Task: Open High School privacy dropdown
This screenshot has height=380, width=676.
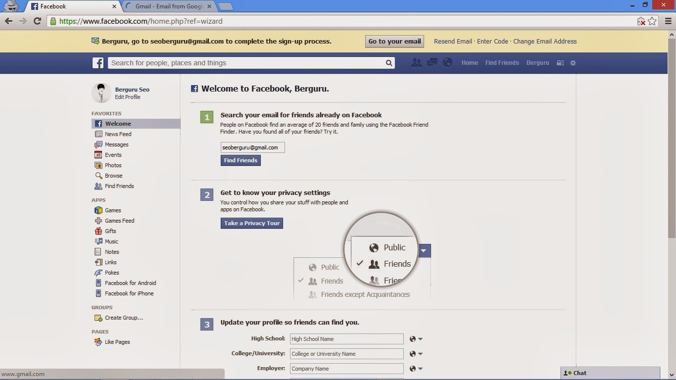Action: coord(416,339)
